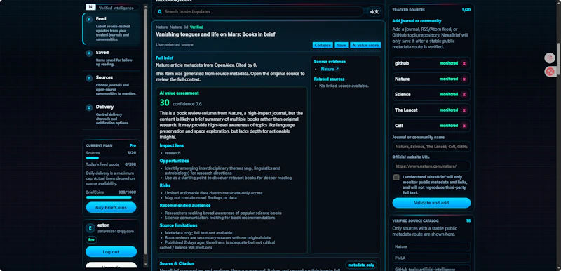Click the Pro label in Current Plan
561x271 pixels.
[133, 146]
